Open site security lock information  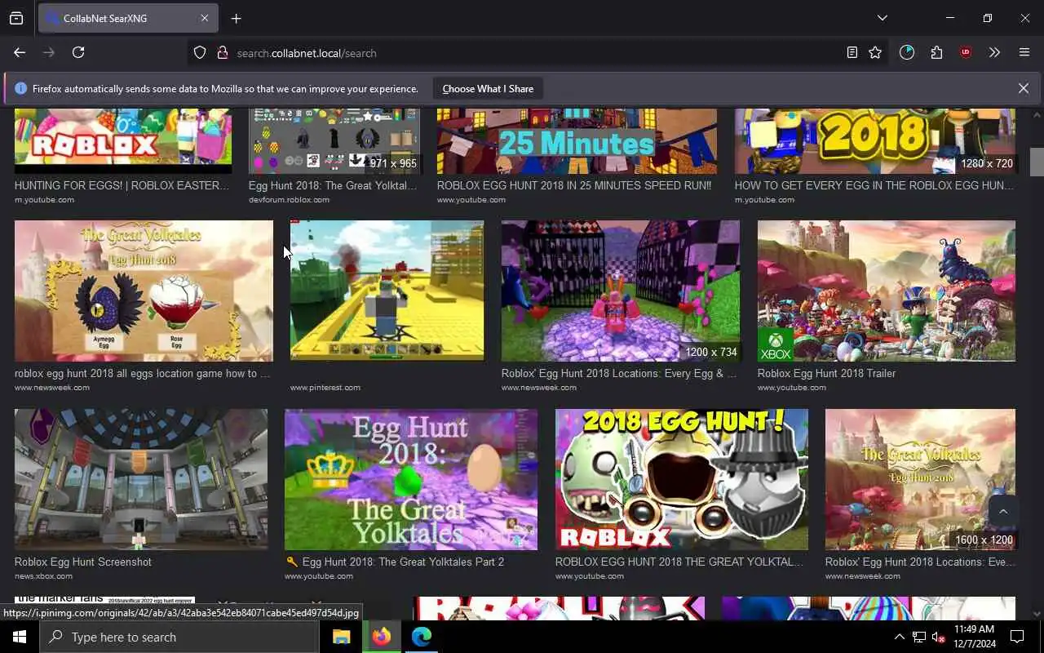tap(222, 52)
